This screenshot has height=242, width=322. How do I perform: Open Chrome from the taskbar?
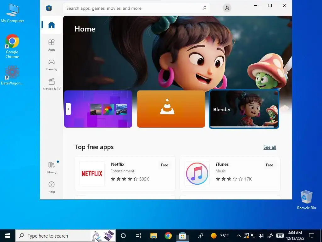pos(168,236)
